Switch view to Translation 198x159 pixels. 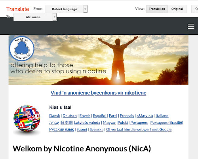157,9
